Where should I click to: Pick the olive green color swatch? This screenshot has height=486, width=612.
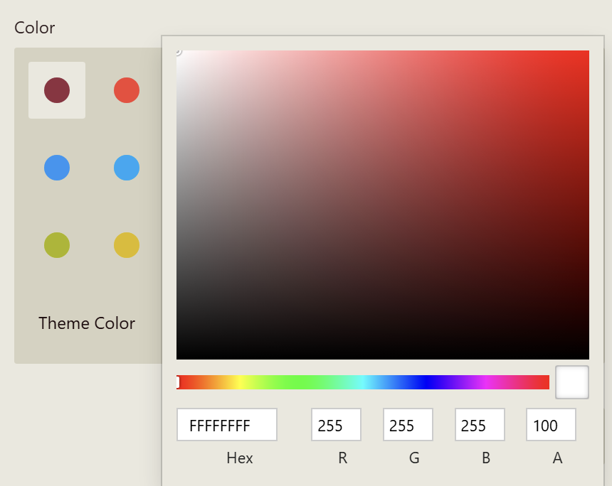(x=57, y=245)
